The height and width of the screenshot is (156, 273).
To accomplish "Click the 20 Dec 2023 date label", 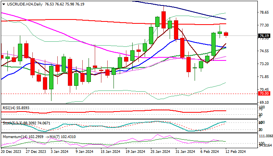I will point(11,152).
